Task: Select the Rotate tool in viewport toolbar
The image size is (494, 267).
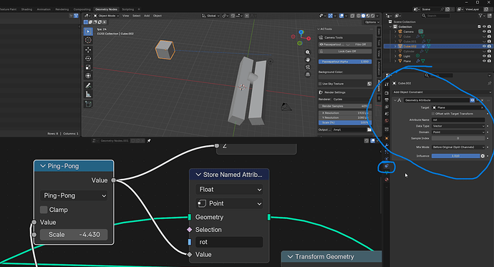Action: pyautogui.click(x=88, y=59)
